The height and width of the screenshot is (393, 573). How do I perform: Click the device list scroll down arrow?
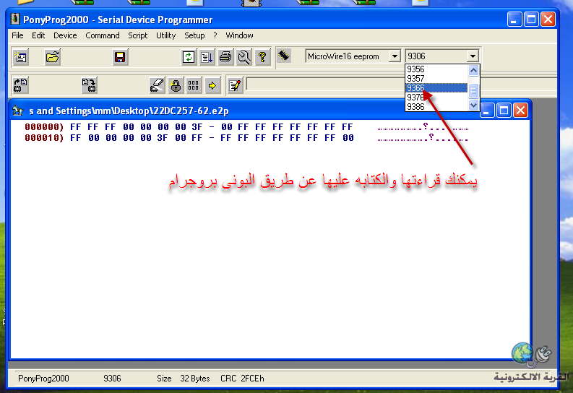(473, 105)
